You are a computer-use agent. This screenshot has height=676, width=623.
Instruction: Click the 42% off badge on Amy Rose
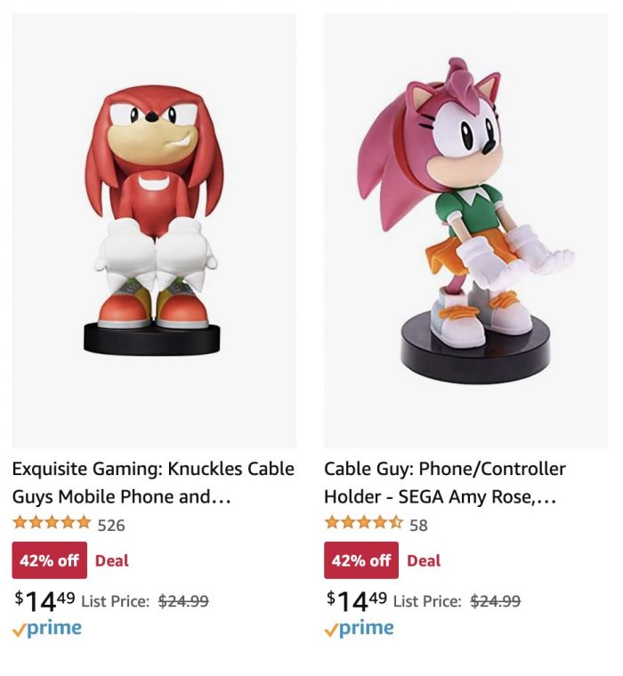tap(361, 560)
